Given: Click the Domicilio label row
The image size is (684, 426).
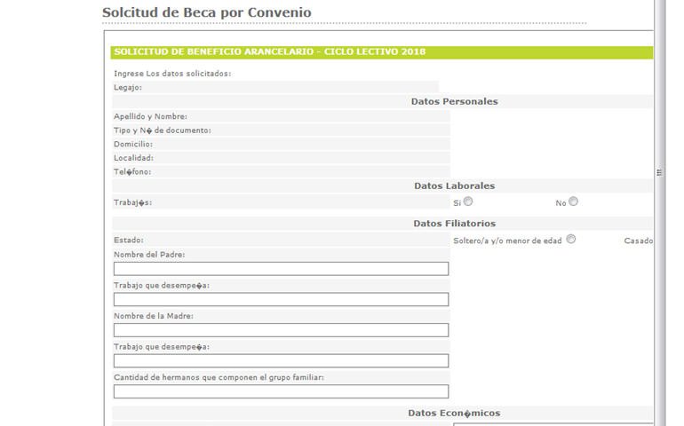Looking at the screenshot, I should click(x=281, y=144).
